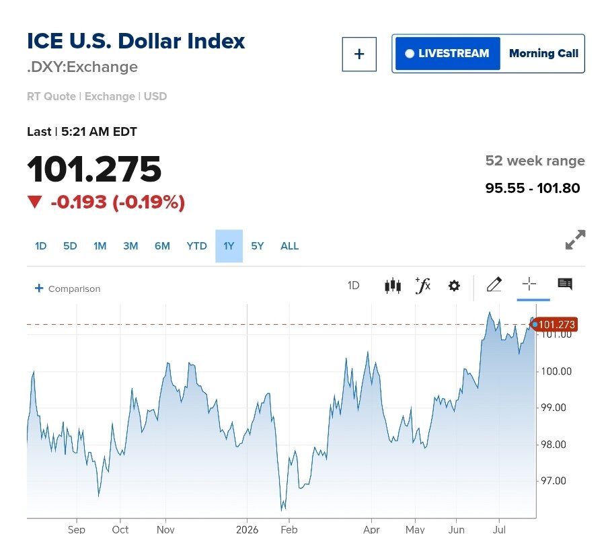Viewport: 608px width, 534px height.
Task: Select the 6M range tab
Action: coord(163,246)
